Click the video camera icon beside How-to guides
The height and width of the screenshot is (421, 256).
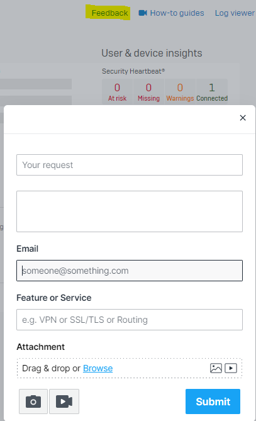[143, 13]
